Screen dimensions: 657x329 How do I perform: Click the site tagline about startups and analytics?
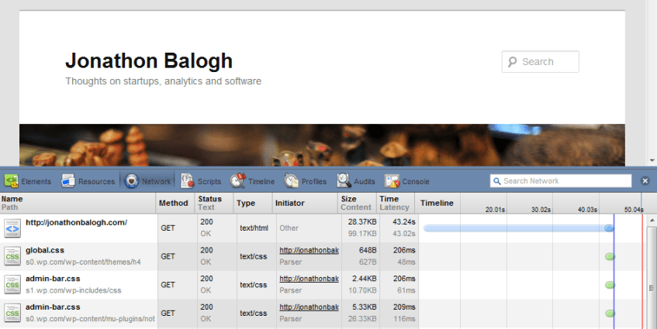click(164, 81)
